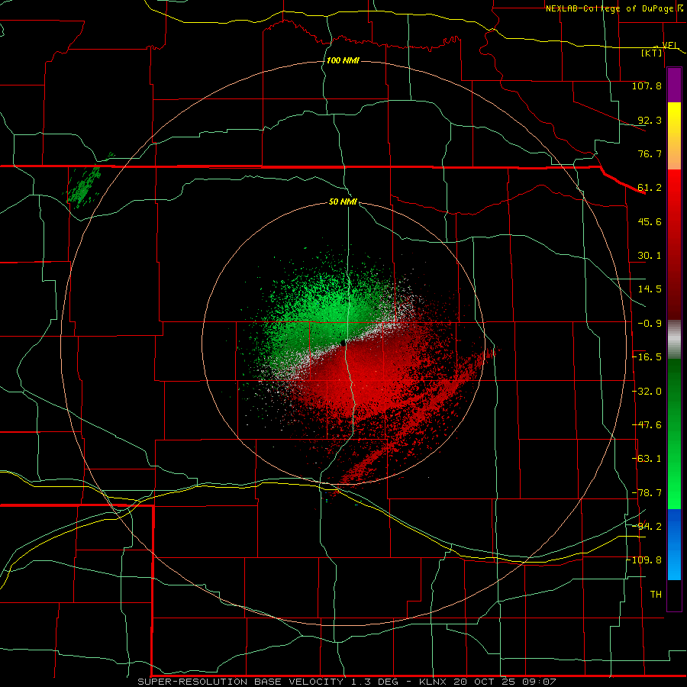Click the 50 NMI range ring label

coord(343,202)
